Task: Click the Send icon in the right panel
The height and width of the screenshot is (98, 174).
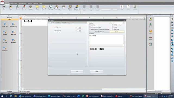Action: pos(150,32)
